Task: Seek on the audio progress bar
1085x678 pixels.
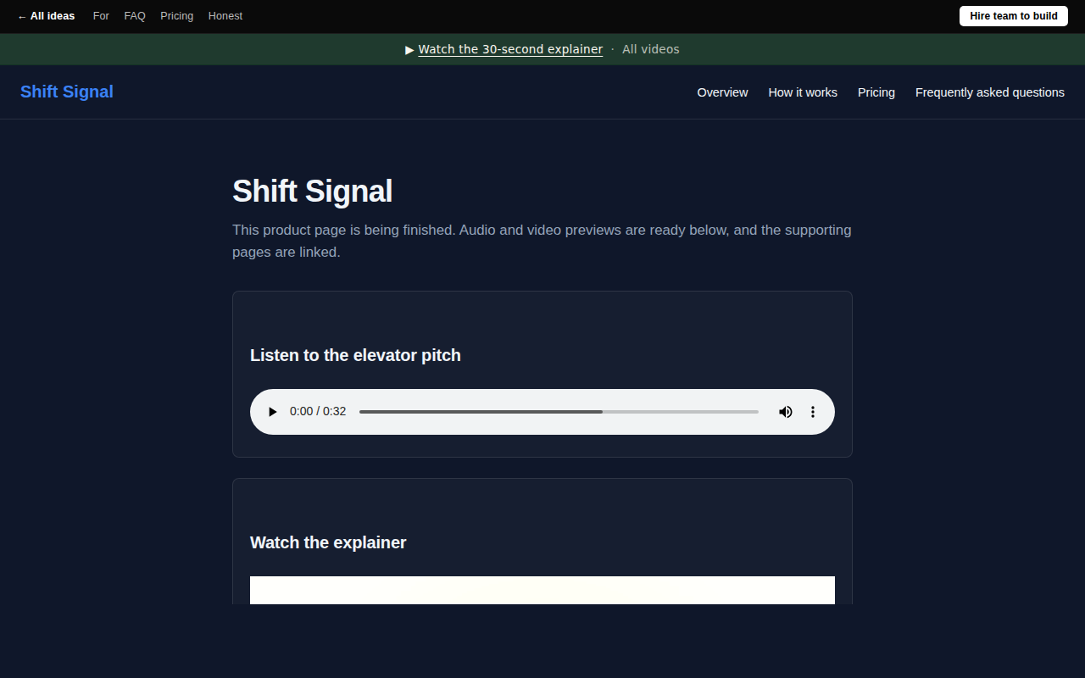Action: (559, 412)
